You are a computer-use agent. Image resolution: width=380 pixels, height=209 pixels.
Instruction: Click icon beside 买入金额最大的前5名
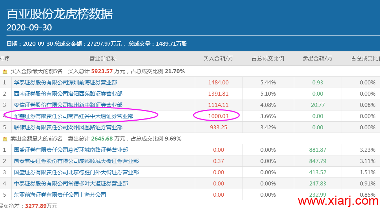[5, 71]
